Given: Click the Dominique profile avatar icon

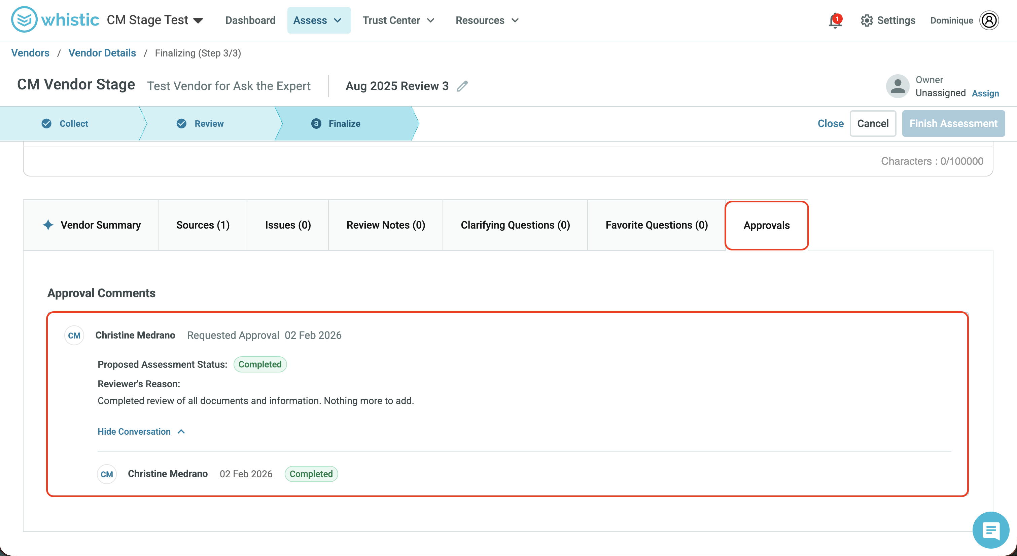Looking at the screenshot, I should [x=989, y=21].
